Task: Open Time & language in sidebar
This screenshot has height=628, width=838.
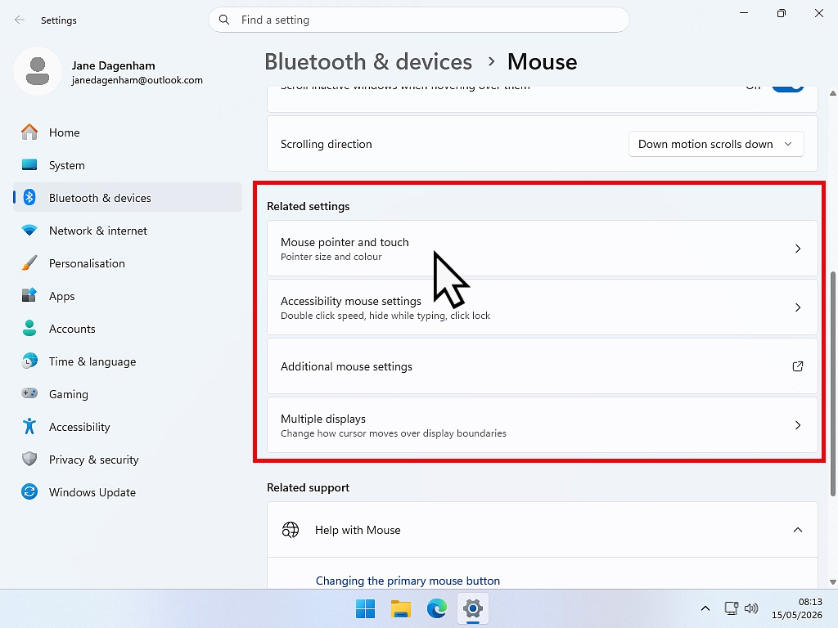Action: 127,361
